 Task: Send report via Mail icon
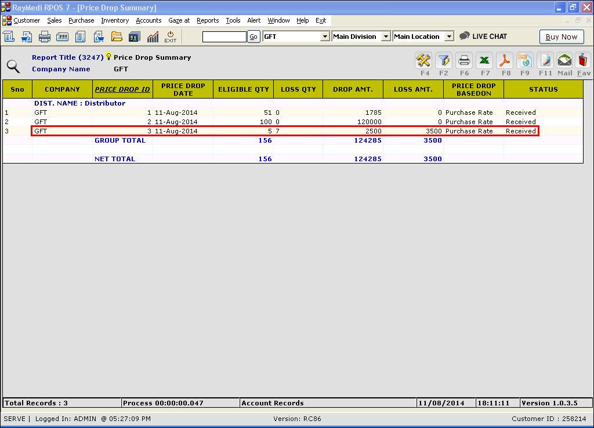(564, 60)
